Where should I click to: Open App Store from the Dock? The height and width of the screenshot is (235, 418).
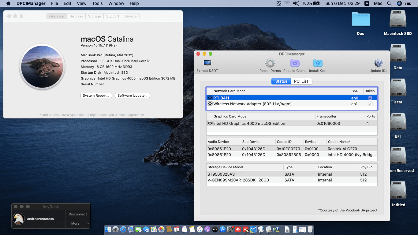pyautogui.click(x=222, y=229)
